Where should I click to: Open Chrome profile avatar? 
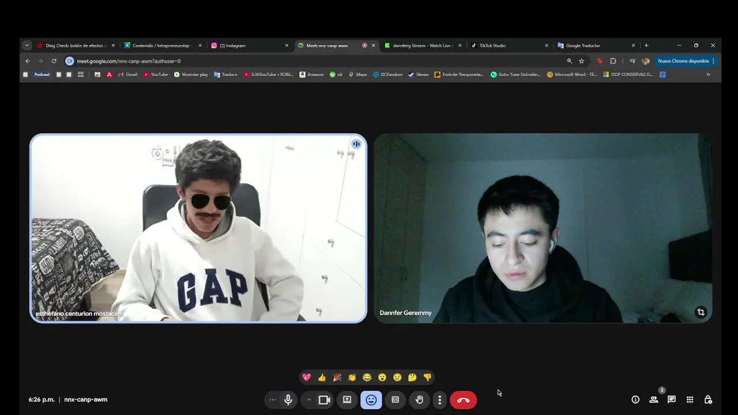pos(646,61)
